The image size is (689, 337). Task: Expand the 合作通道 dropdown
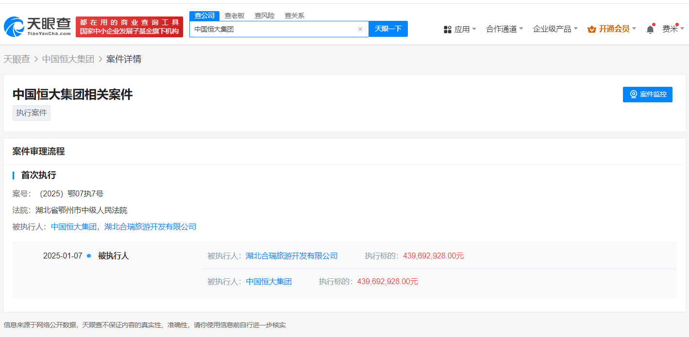pos(504,29)
